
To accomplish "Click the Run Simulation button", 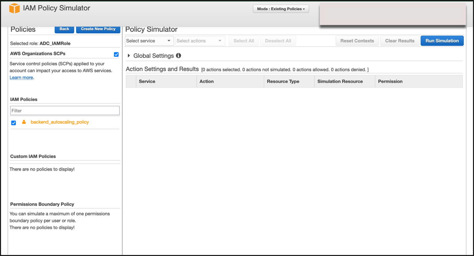I will coord(442,41).
